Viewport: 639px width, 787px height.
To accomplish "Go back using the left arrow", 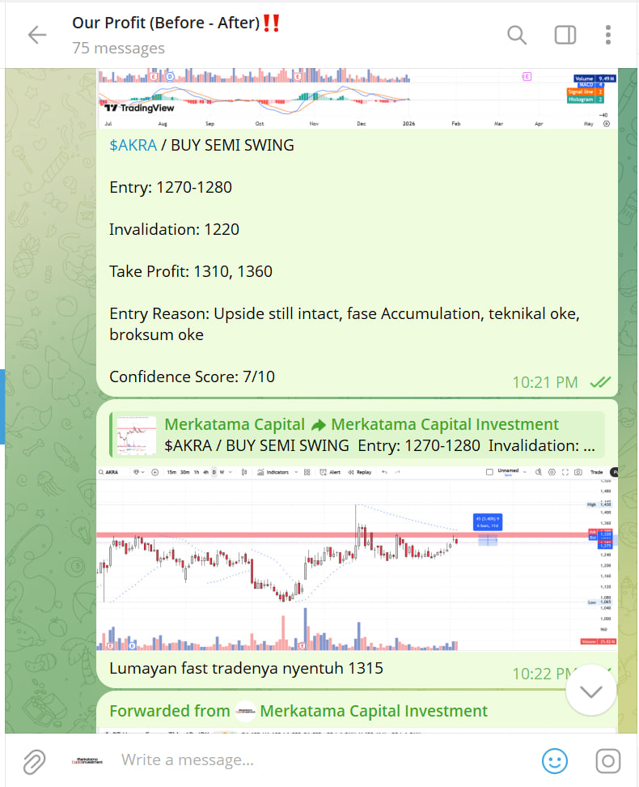I will pos(37,35).
